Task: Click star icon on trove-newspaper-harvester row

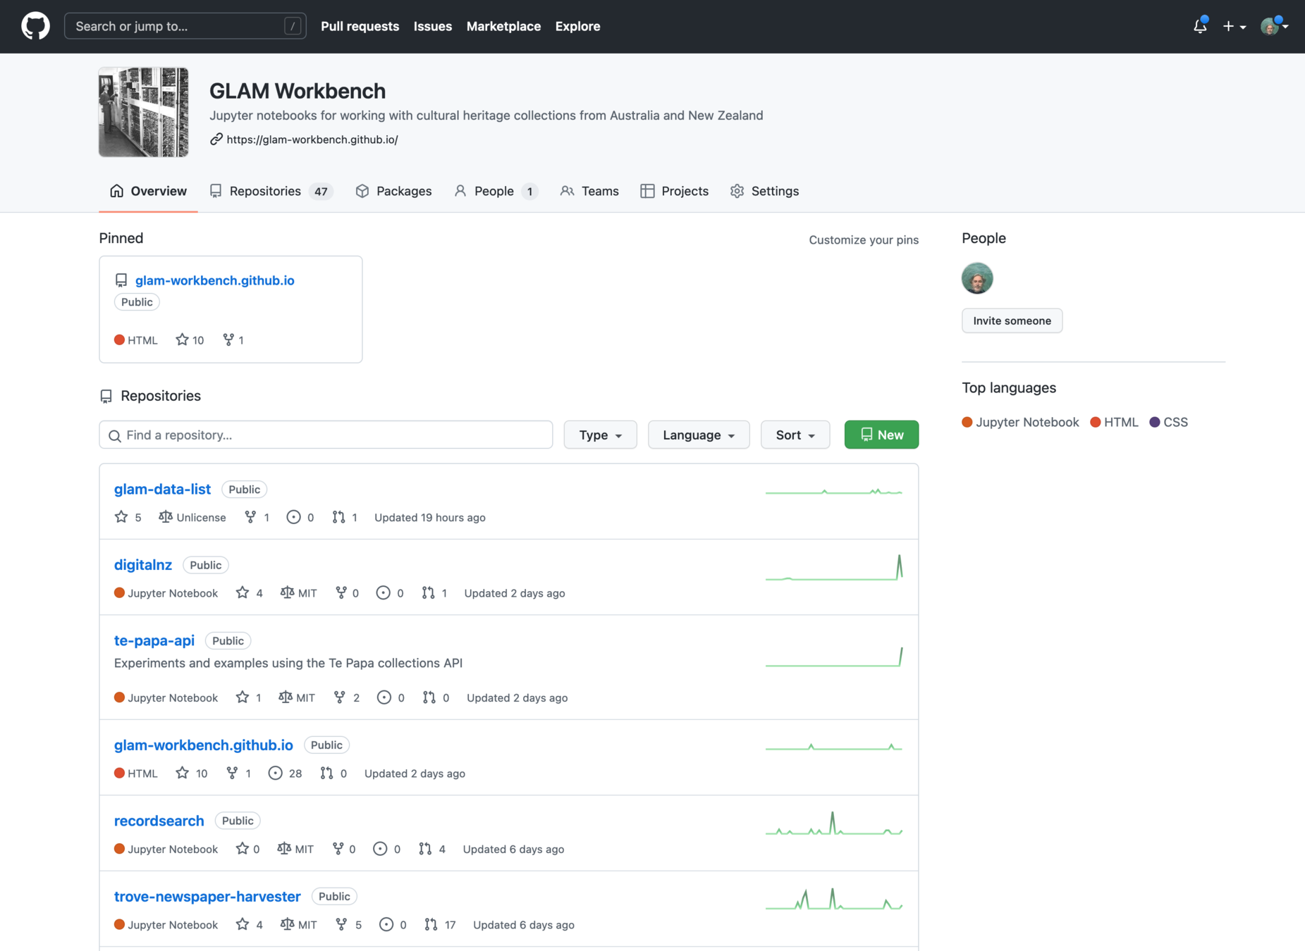Action: click(243, 925)
